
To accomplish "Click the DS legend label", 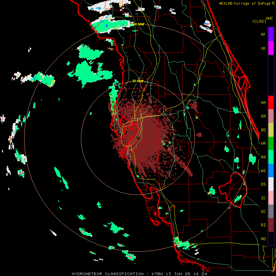I will [263, 184].
